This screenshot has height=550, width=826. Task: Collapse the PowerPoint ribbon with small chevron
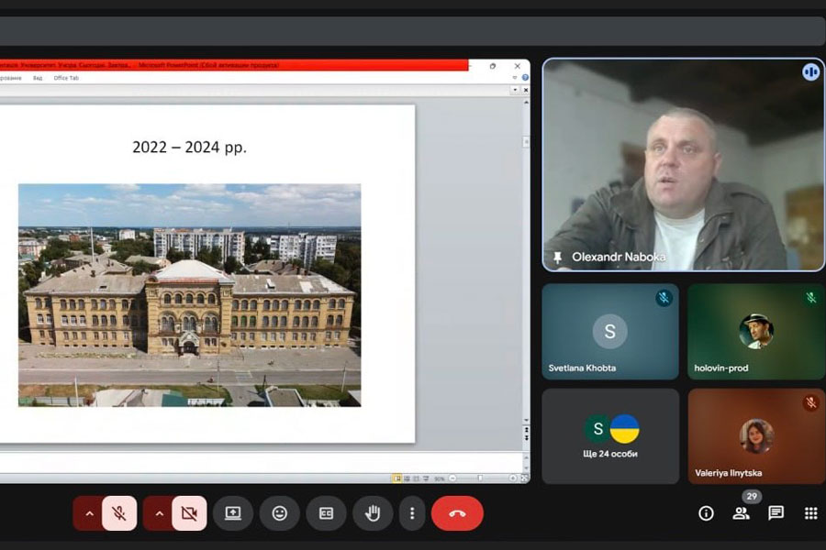coord(515,77)
